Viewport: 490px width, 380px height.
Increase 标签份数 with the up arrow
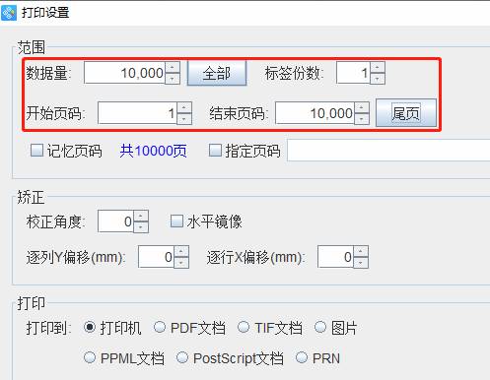pyautogui.click(x=378, y=67)
